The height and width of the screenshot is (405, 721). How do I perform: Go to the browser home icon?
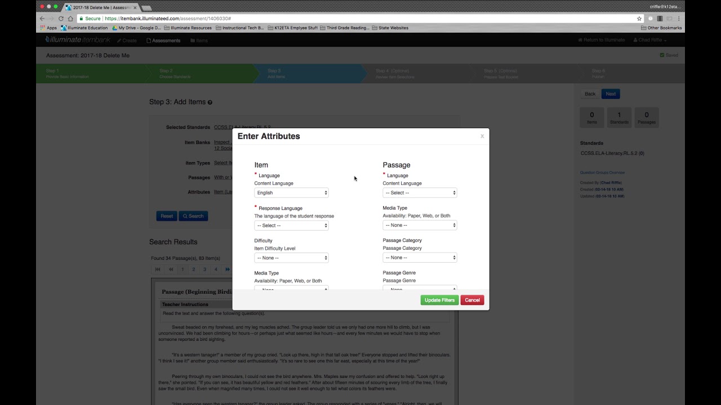pos(70,19)
